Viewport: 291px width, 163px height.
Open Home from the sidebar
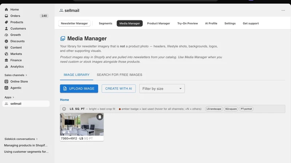[x=15, y=9]
